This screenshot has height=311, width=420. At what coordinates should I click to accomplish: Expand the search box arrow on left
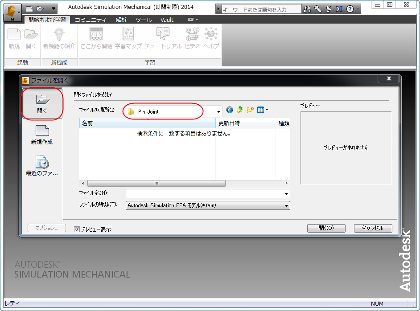click(x=218, y=9)
